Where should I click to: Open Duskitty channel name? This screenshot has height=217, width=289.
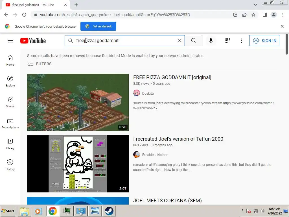[x=148, y=93]
